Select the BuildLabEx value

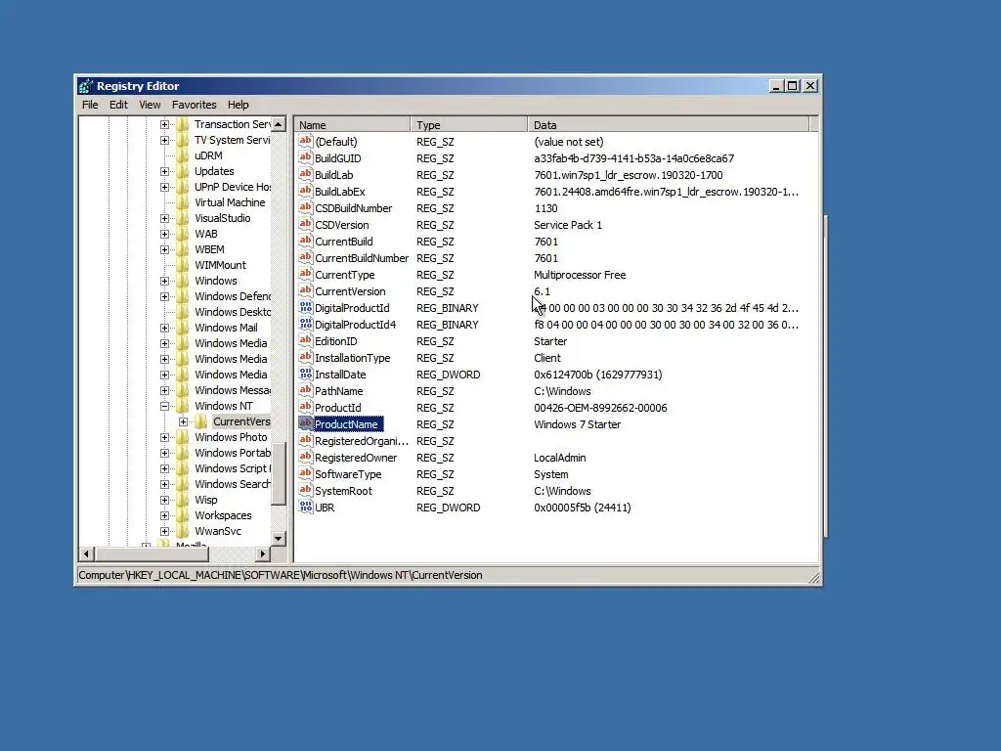pos(339,192)
